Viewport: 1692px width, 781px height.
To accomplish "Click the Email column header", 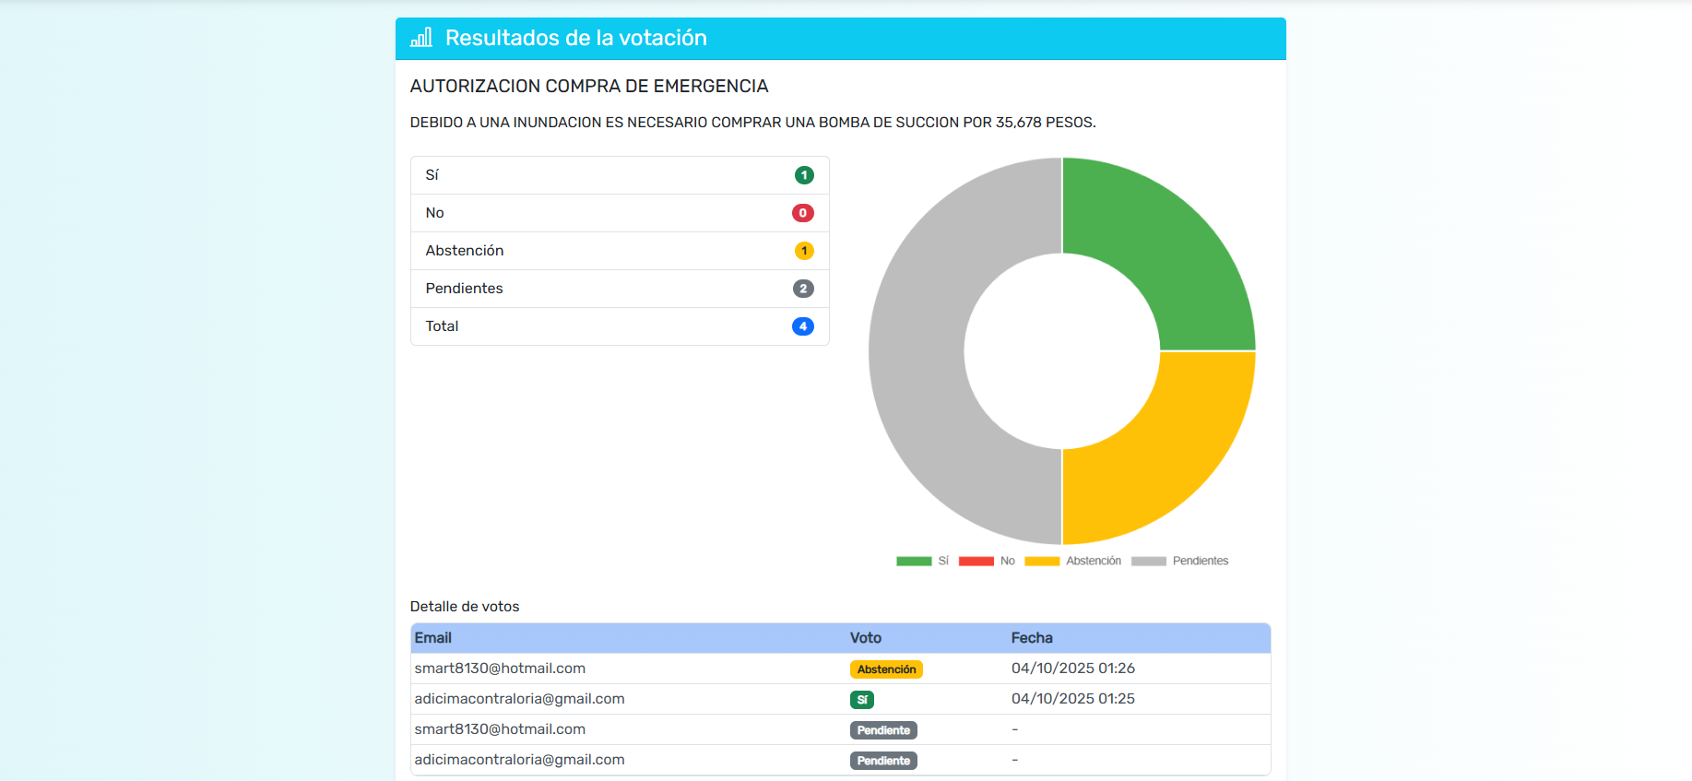I will pos(432,638).
